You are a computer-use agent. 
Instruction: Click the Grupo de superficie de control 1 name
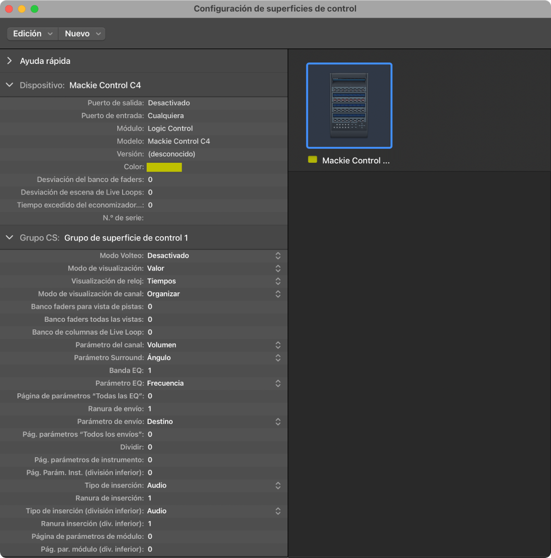click(126, 238)
